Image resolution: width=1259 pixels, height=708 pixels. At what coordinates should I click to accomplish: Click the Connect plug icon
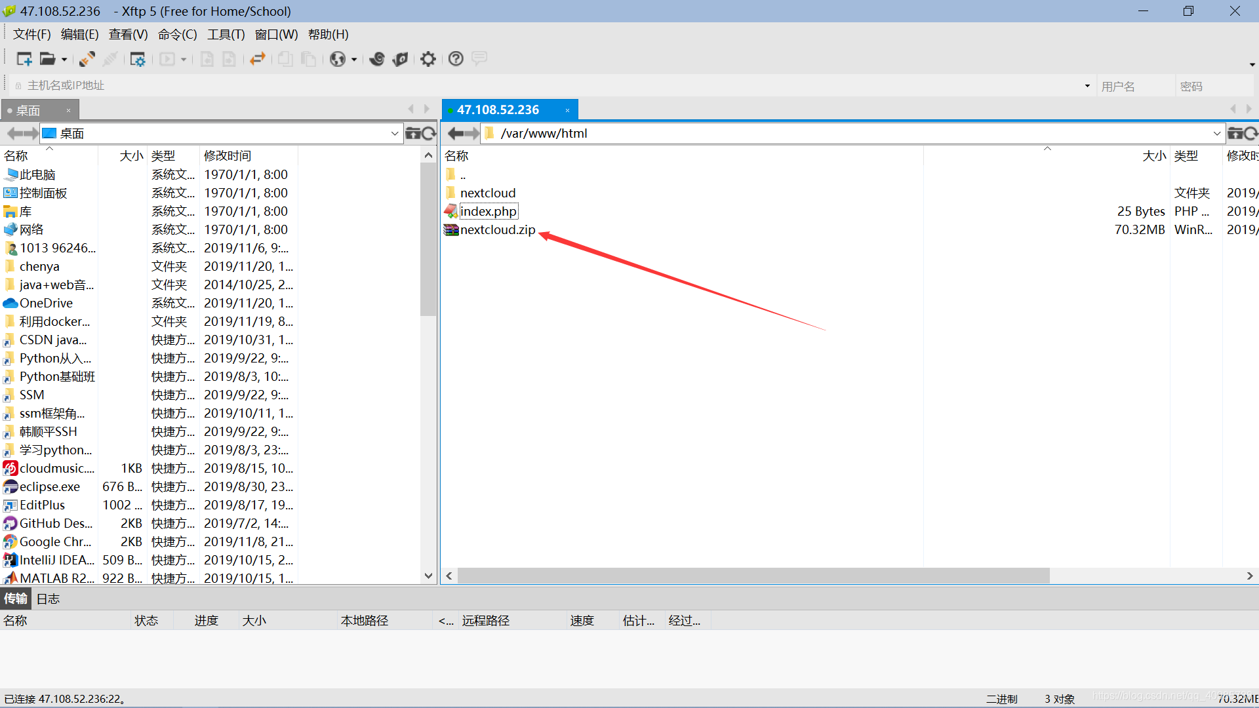(x=87, y=59)
